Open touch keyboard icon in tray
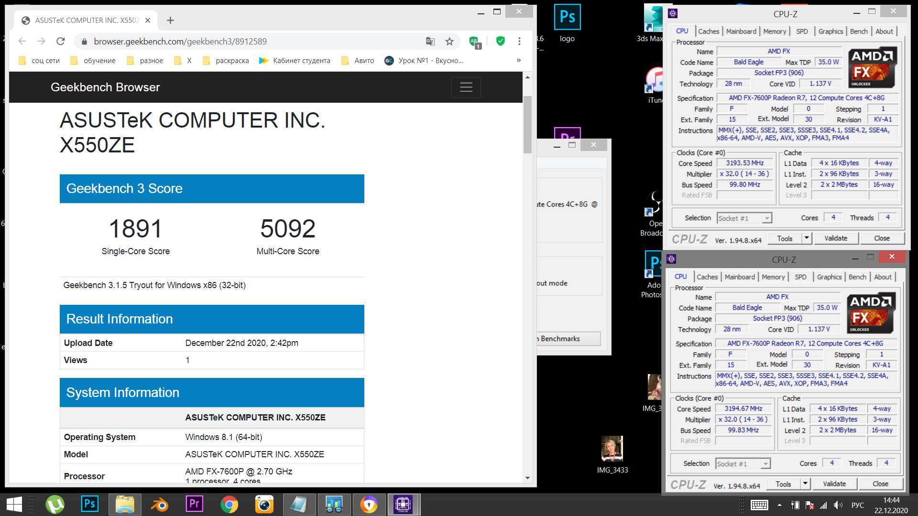 pos(759,505)
